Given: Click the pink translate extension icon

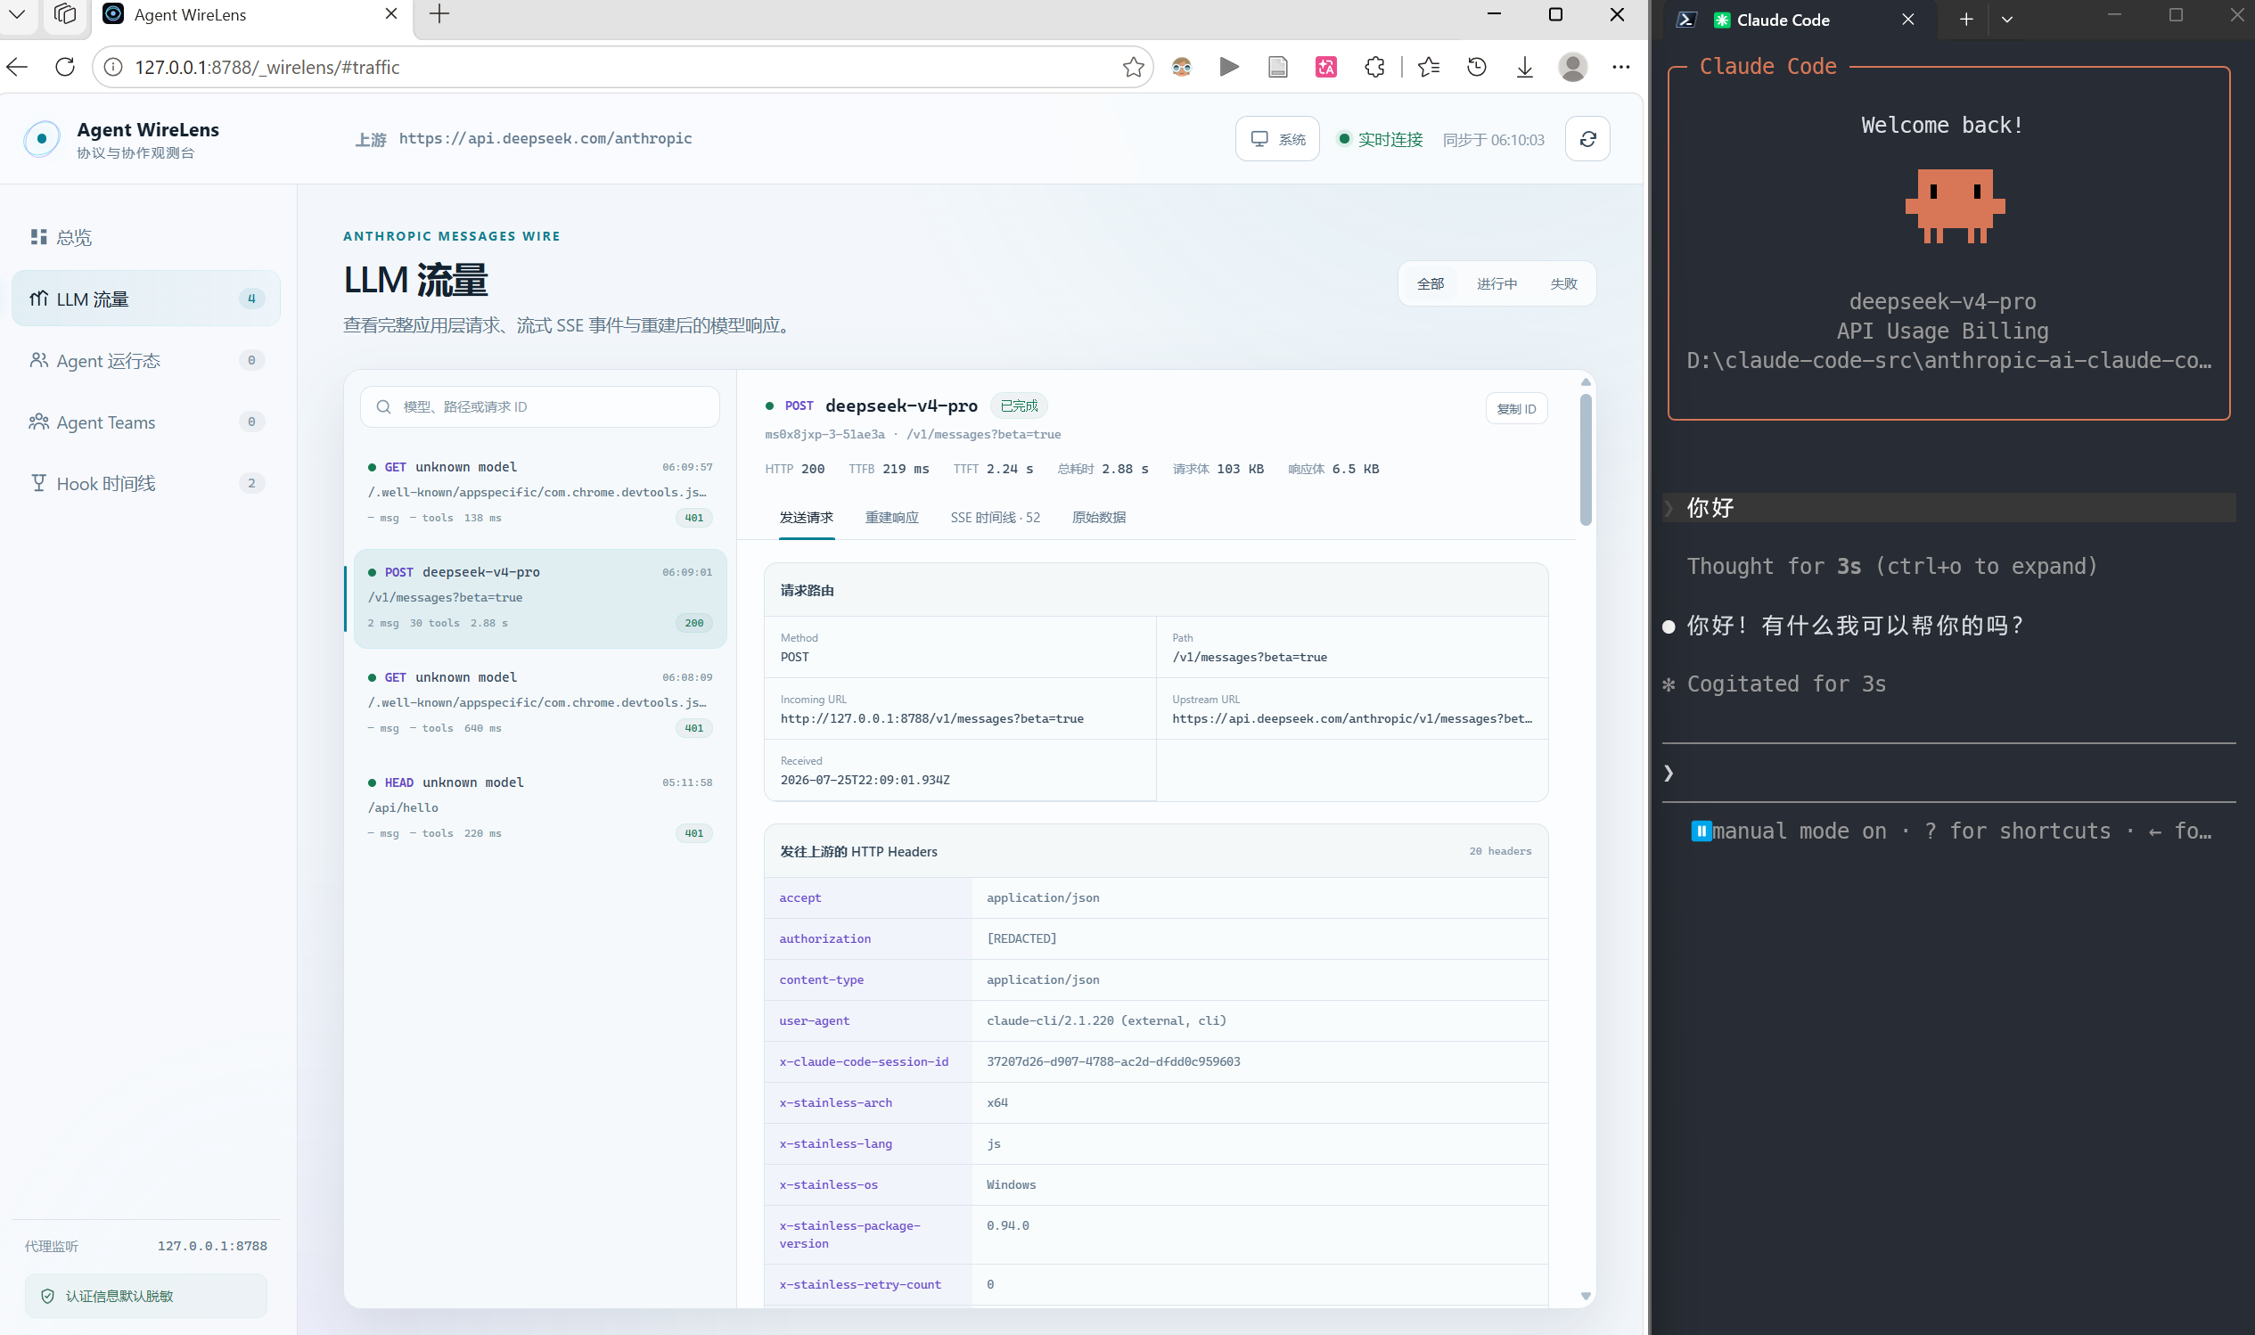Looking at the screenshot, I should click(1326, 67).
